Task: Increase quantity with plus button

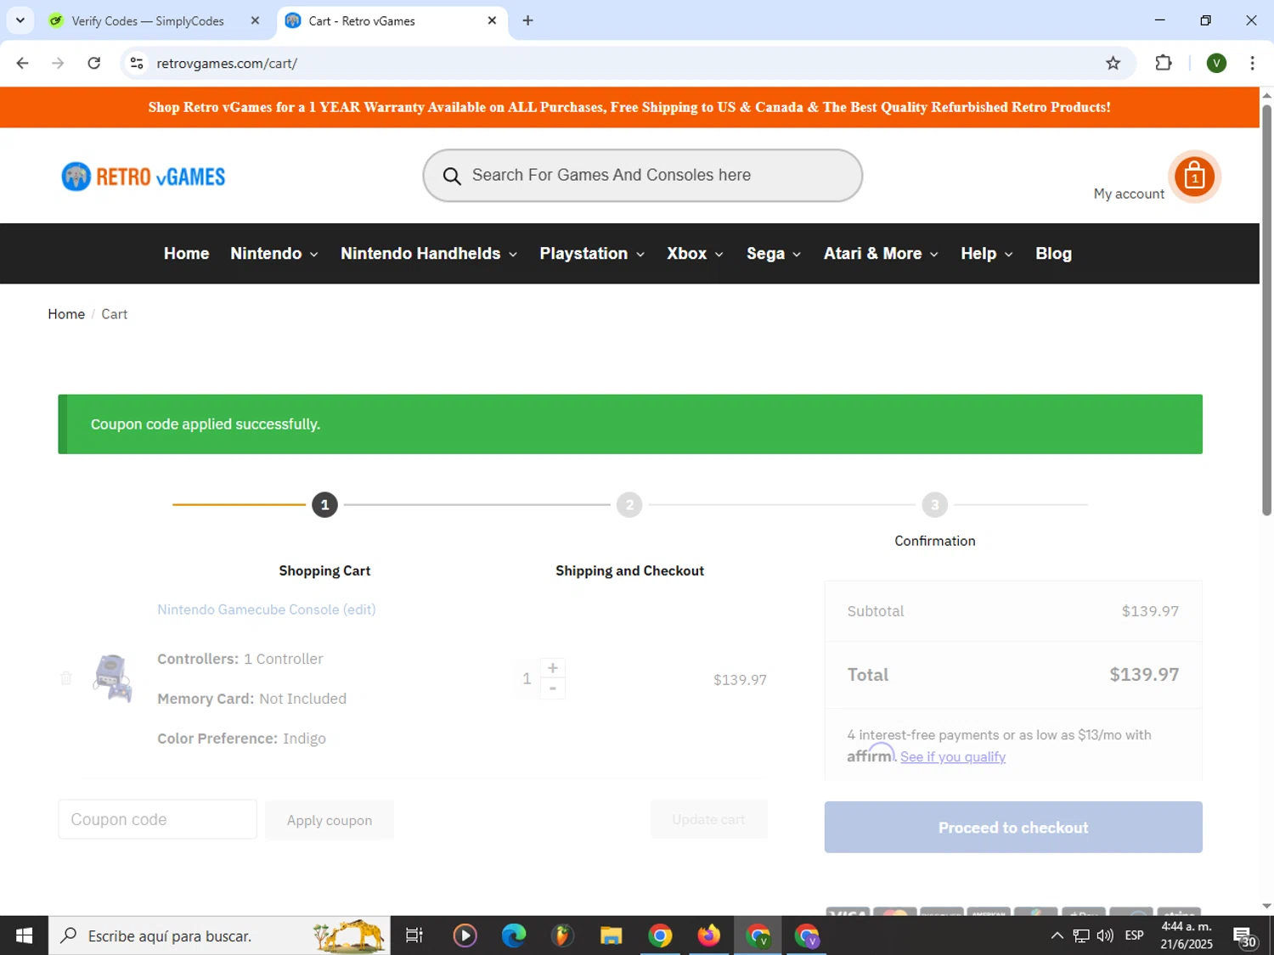Action: tap(553, 668)
